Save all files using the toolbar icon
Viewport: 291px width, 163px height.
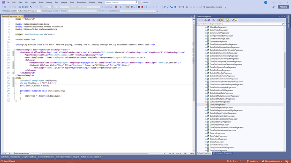(x=26, y=7)
